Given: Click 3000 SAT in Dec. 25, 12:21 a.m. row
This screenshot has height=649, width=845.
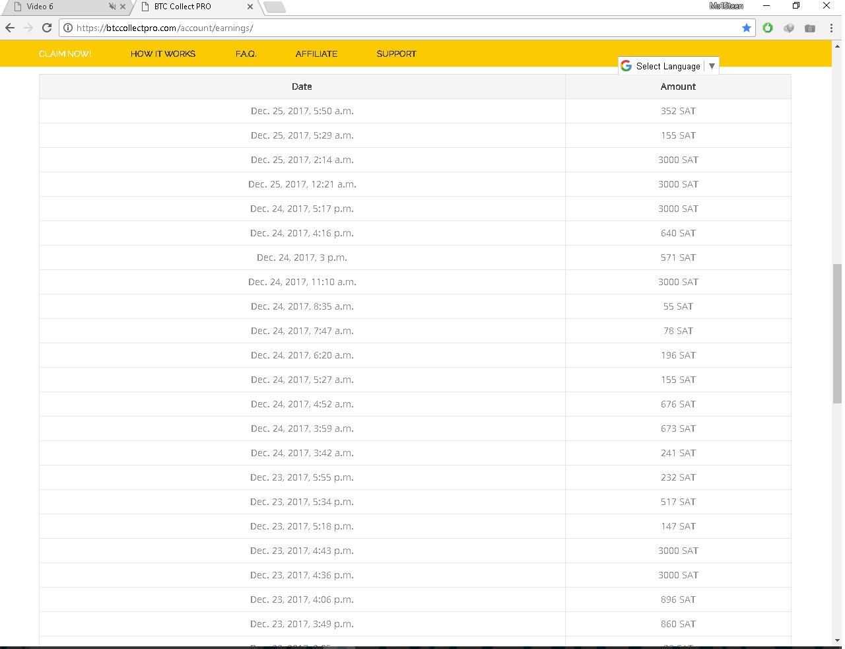Looking at the screenshot, I should click(x=678, y=184).
